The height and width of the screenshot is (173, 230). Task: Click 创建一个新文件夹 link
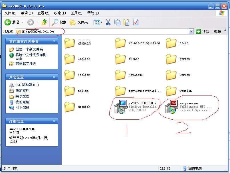(x=29, y=49)
